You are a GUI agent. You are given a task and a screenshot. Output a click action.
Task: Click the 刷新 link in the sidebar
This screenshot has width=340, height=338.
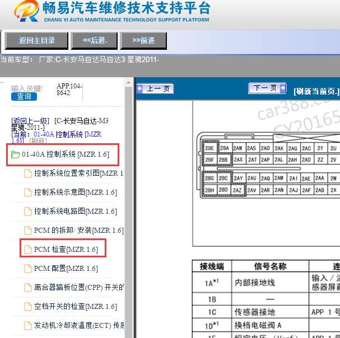38,141
